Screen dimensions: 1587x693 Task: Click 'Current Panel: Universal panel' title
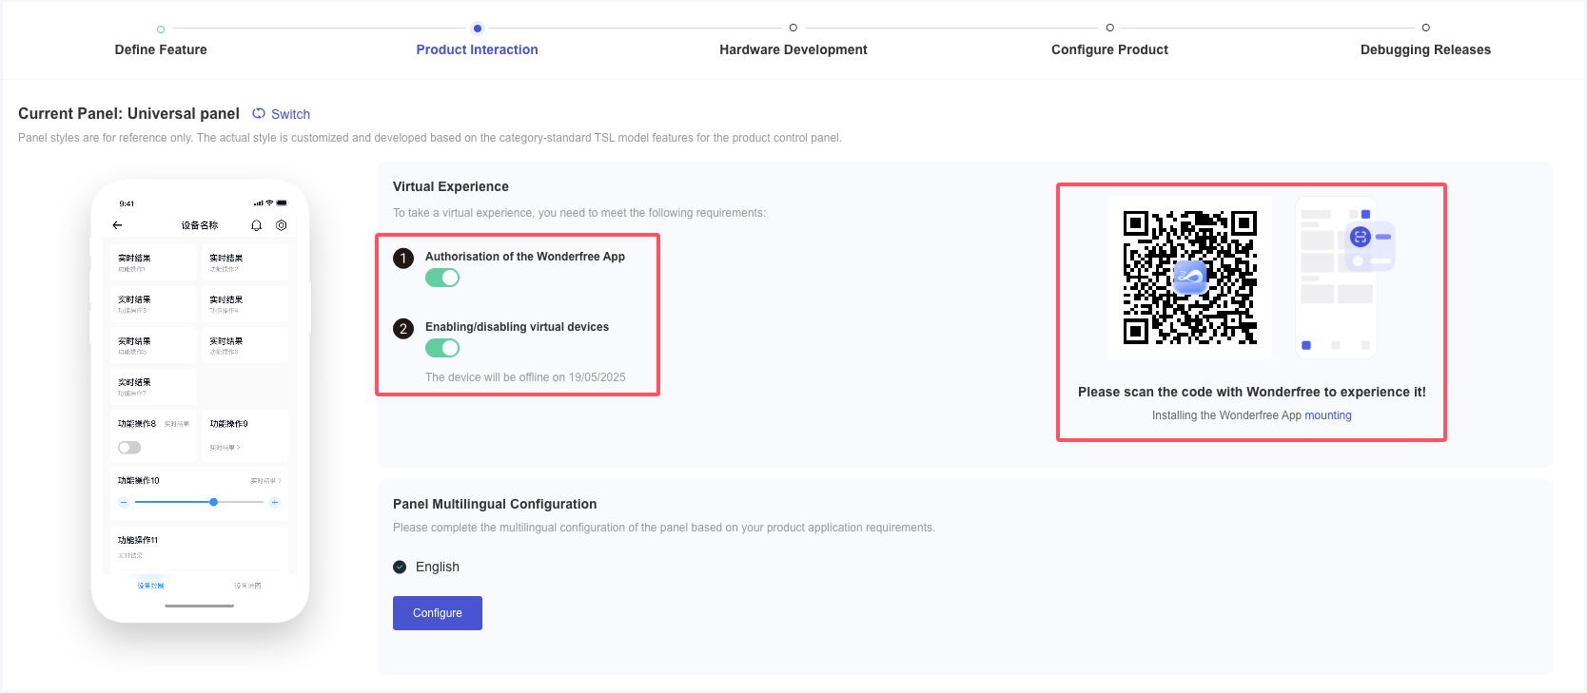pos(128,113)
